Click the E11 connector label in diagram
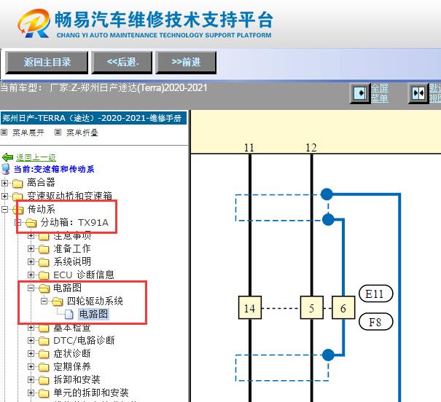The width and height of the screenshot is (441, 402). [375, 293]
